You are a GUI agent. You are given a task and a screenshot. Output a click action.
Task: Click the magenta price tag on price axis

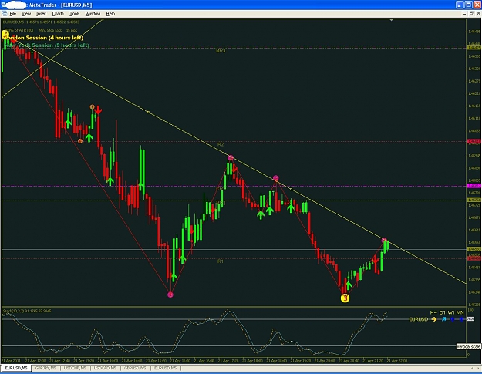pyautogui.click(x=474, y=186)
